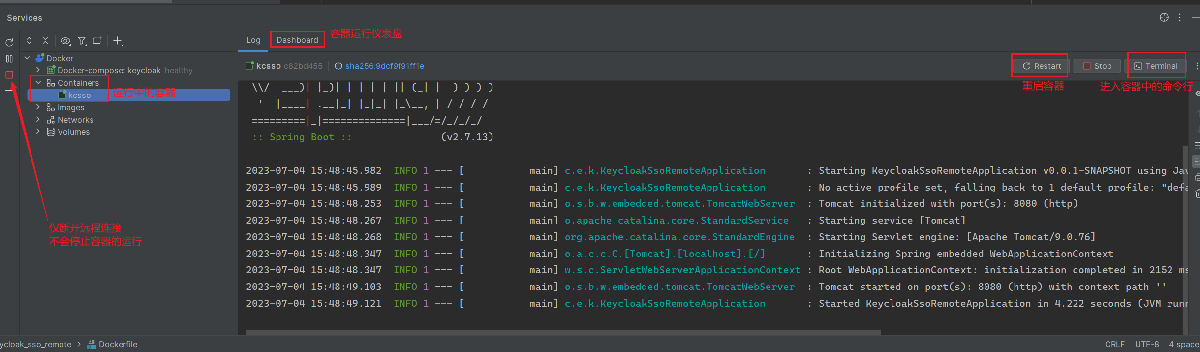The image size is (1200, 352).
Task: Click the Open in New Tab icon
Action: click(x=97, y=41)
